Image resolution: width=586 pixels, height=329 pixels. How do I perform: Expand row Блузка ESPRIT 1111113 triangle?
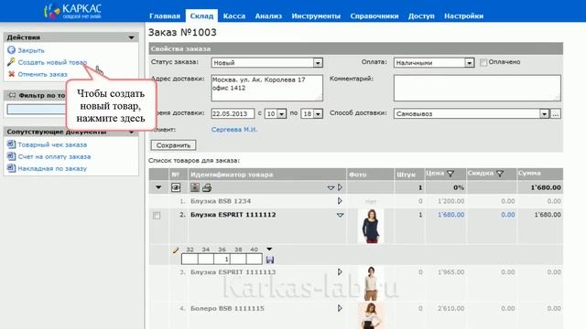(x=340, y=272)
